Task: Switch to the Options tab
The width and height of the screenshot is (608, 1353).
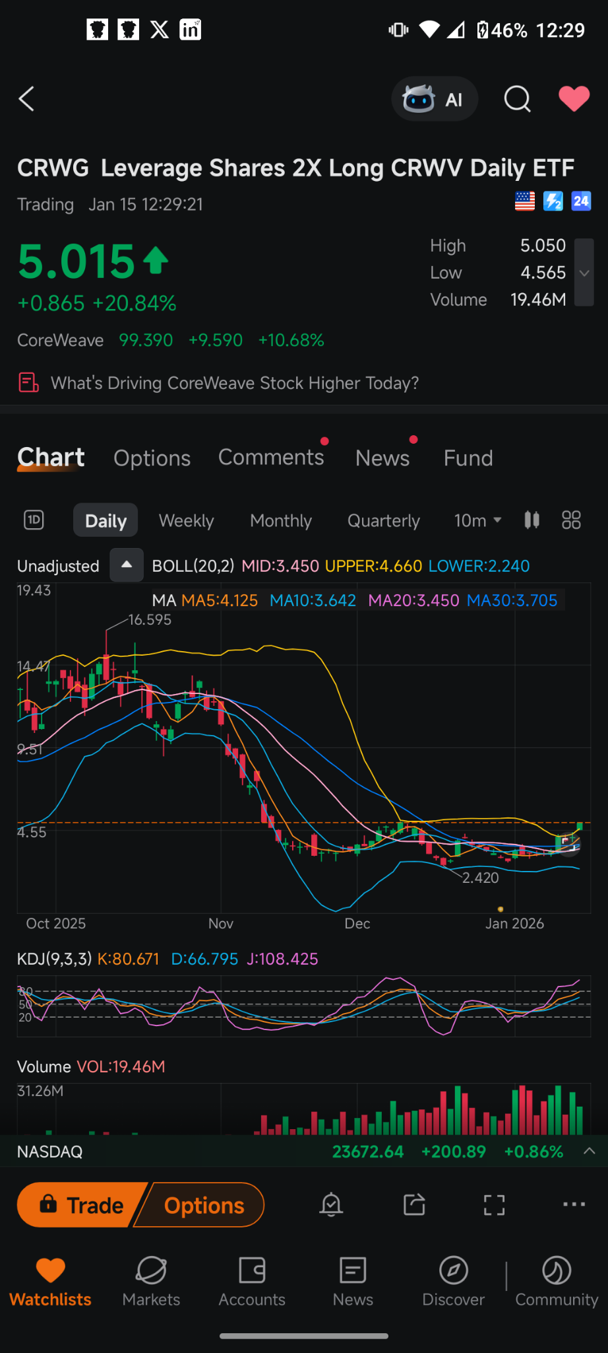Action: pos(152,458)
